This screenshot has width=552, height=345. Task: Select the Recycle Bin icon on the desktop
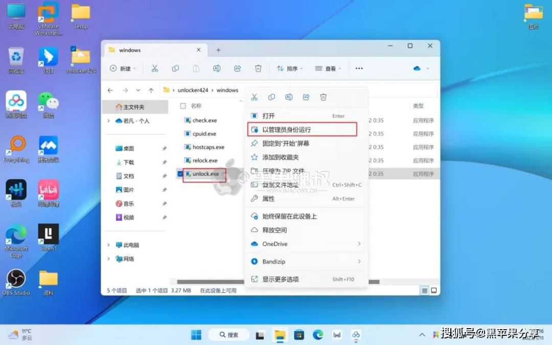16,60
